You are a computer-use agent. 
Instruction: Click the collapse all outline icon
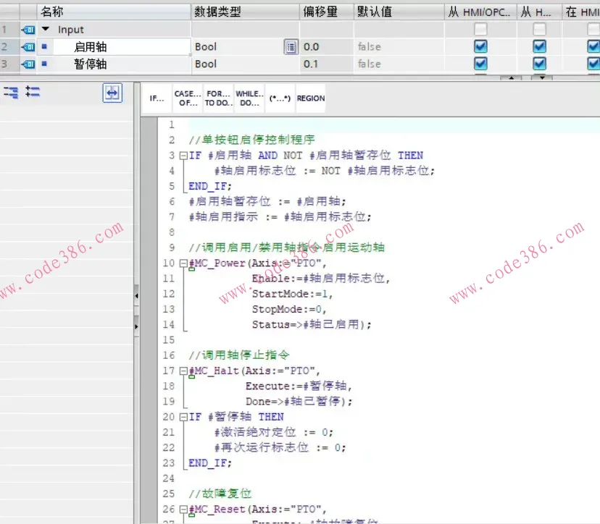pos(33,92)
